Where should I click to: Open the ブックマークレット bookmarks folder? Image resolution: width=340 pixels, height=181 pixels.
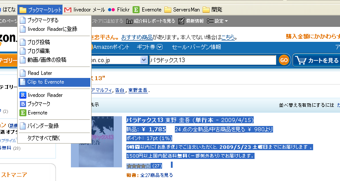click(x=40, y=10)
